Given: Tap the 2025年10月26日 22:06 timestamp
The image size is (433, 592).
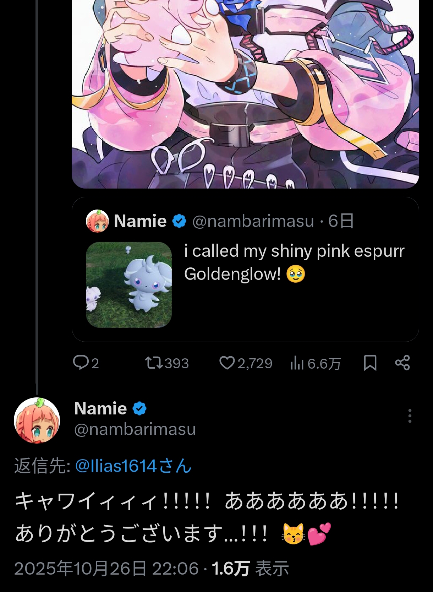Looking at the screenshot, I should tap(106, 568).
